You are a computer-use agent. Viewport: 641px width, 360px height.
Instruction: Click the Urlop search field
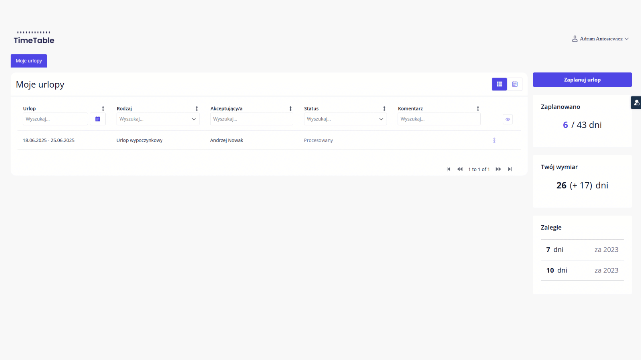(55, 119)
